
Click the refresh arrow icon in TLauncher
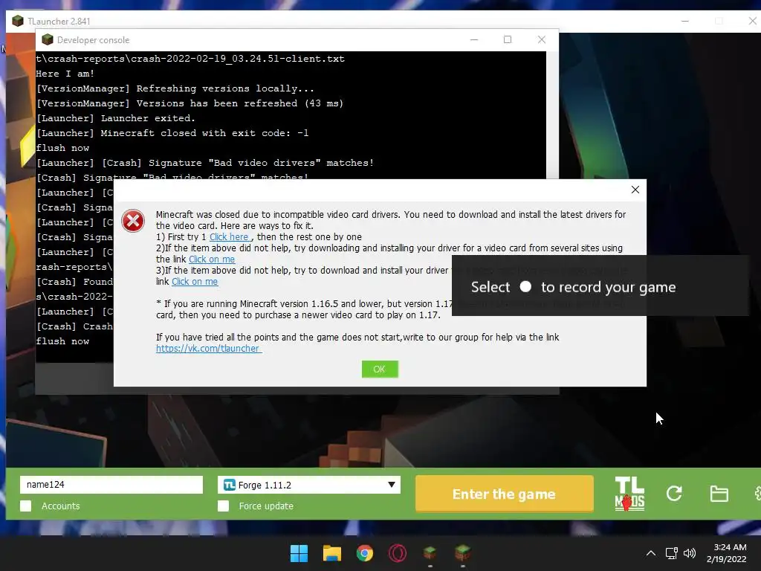coord(674,494)
